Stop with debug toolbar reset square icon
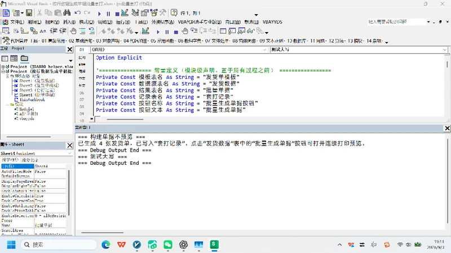This screenshot has width=451, height=253. (x=176, y=32)
